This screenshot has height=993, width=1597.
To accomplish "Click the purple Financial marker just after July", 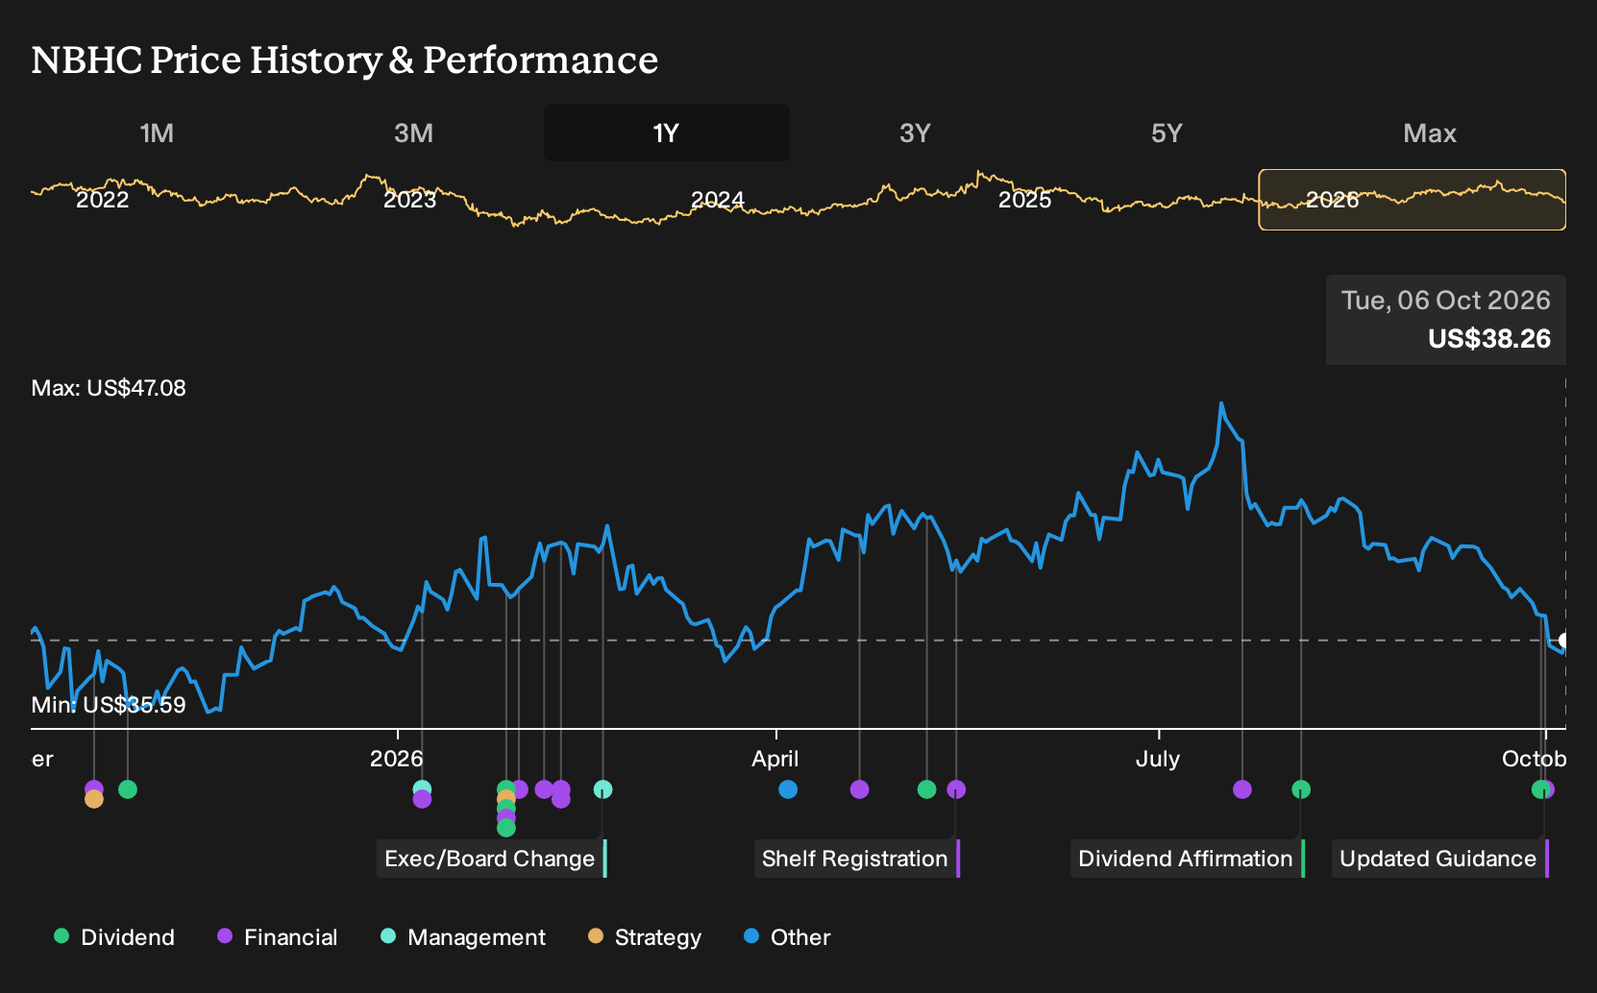I will 1242,789.
